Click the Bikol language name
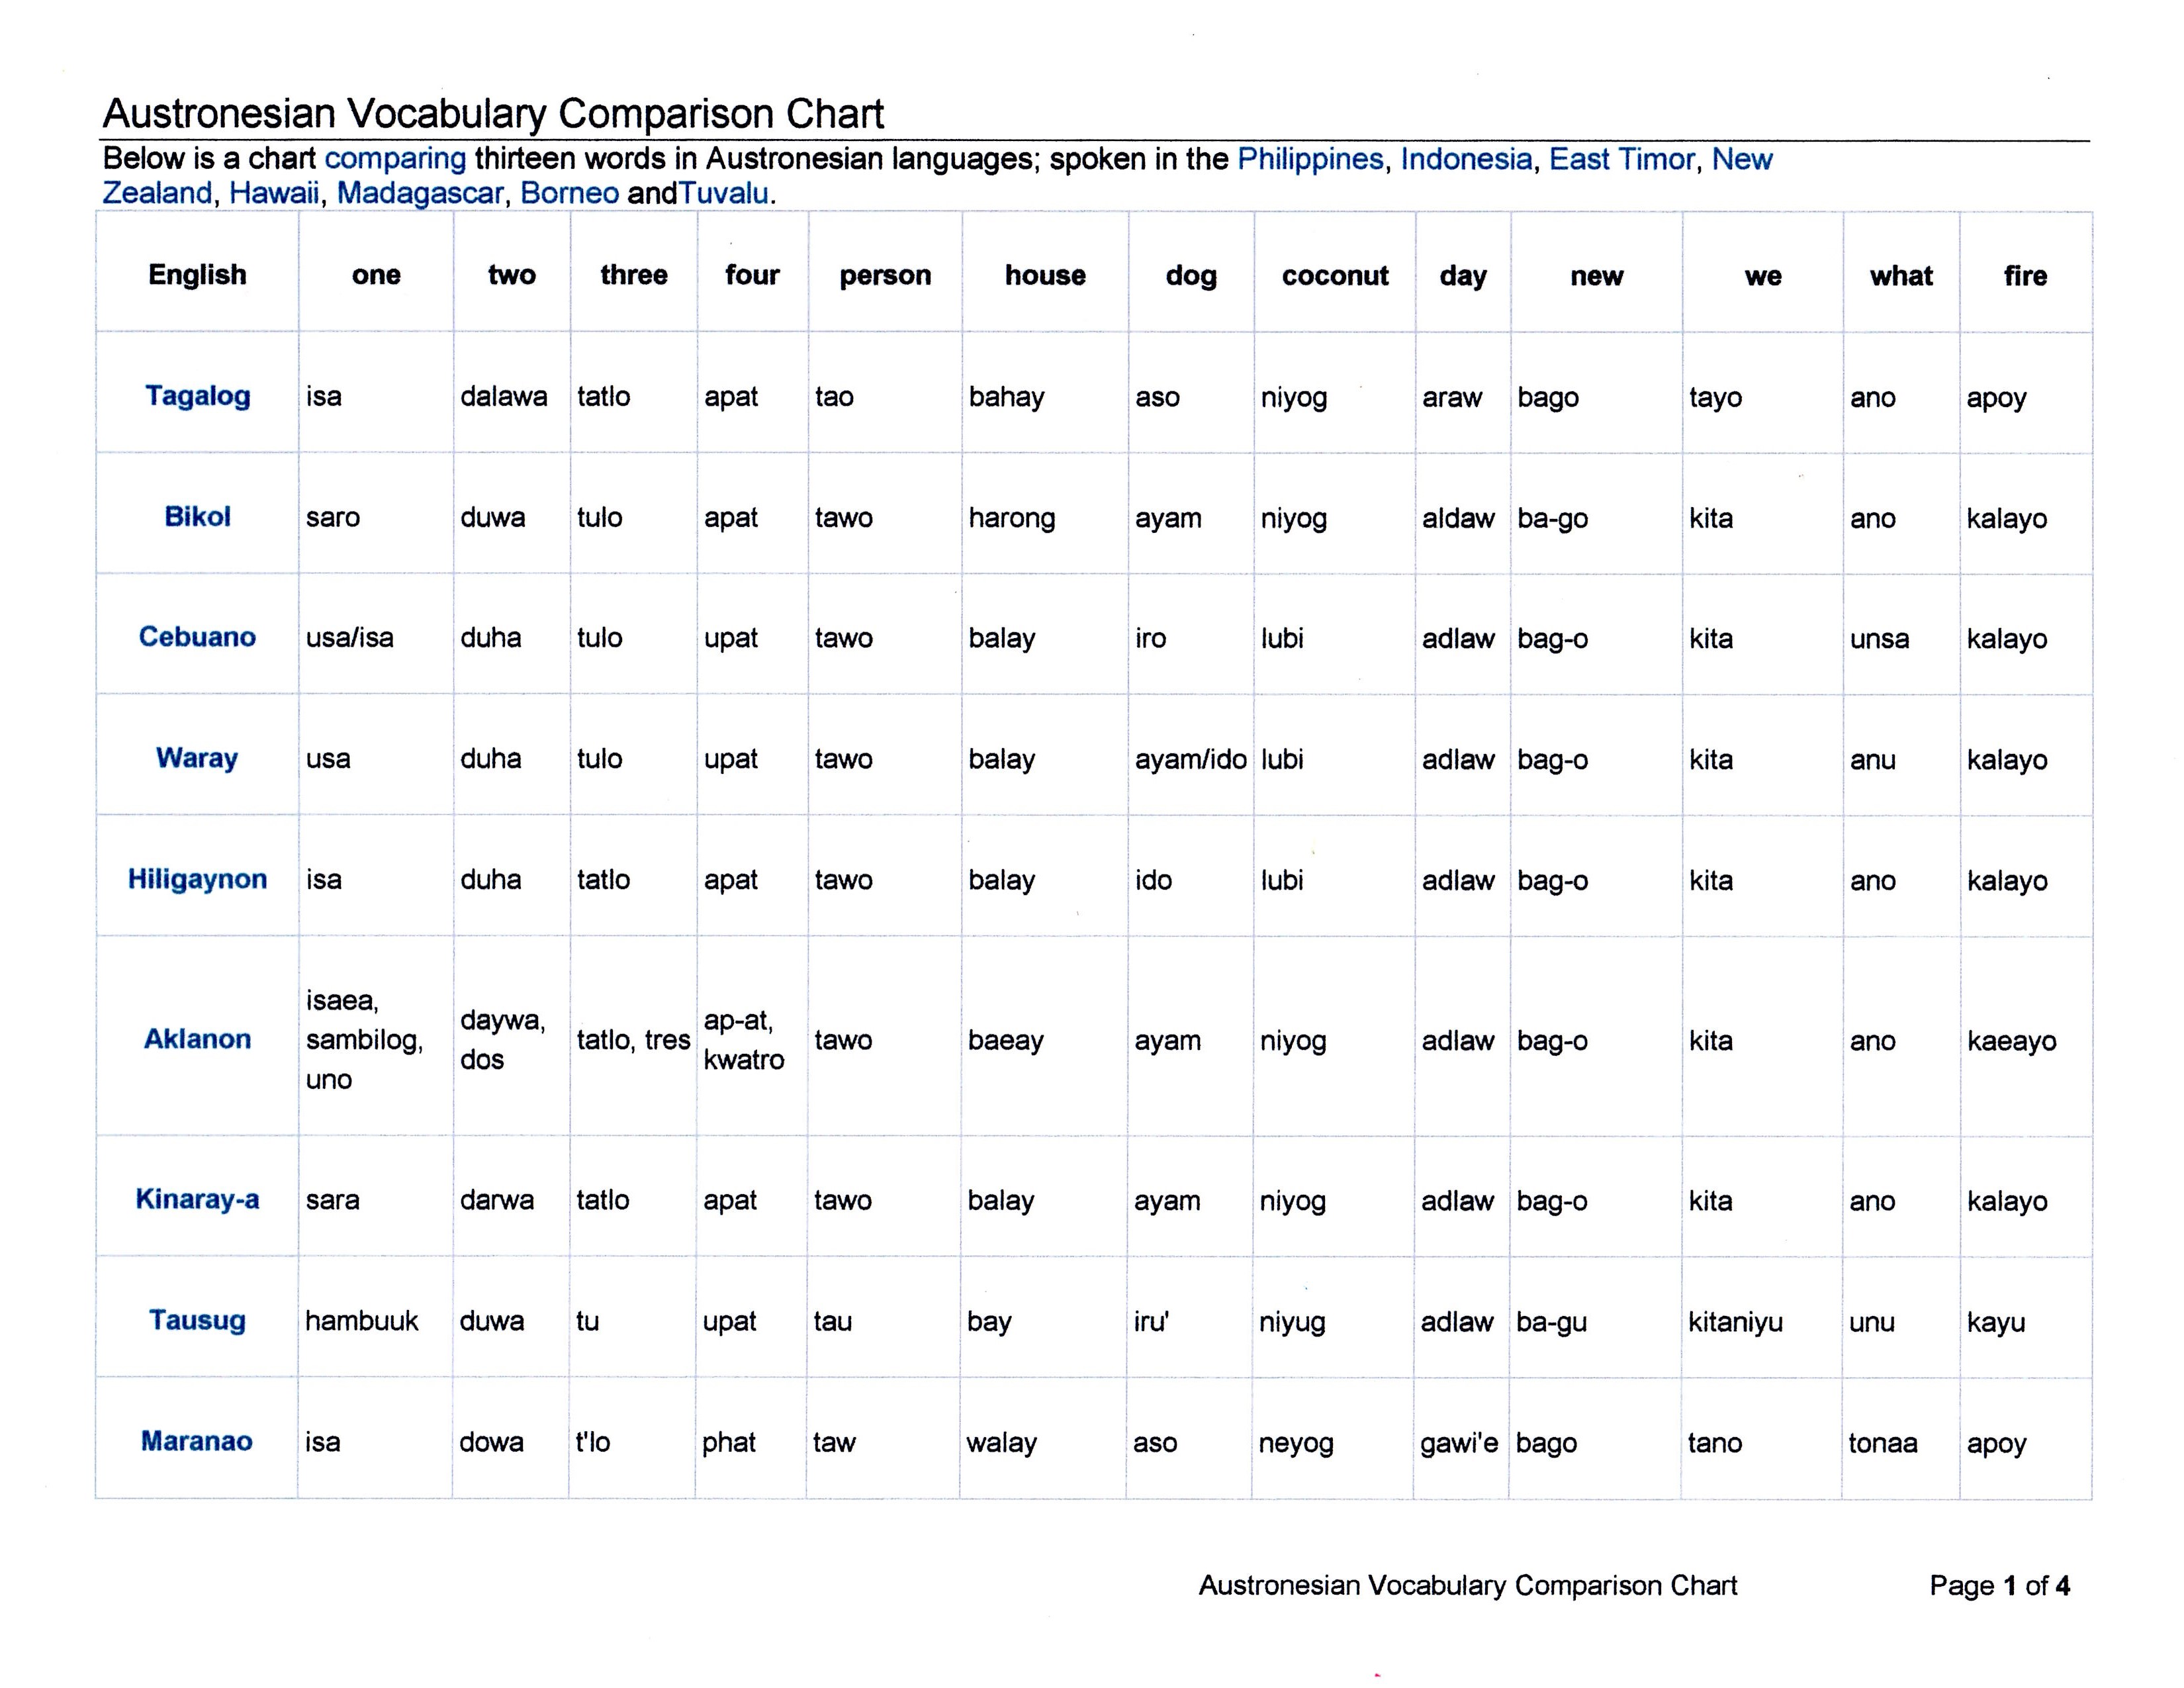The height and width of the screenshot is (1688, 2184). point(198,517)
